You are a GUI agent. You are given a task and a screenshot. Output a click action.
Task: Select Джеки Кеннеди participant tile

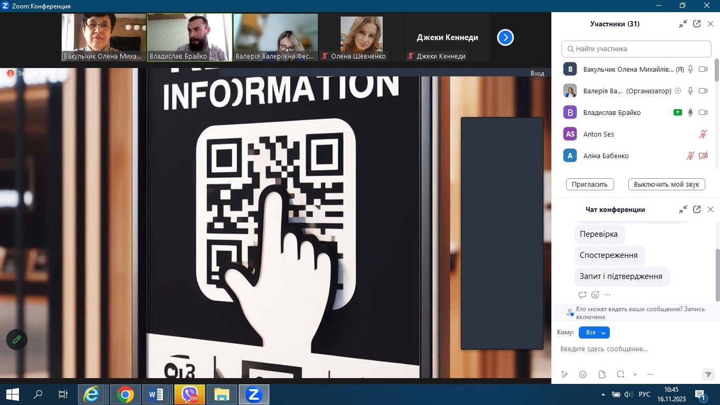[x=447, y=37]
